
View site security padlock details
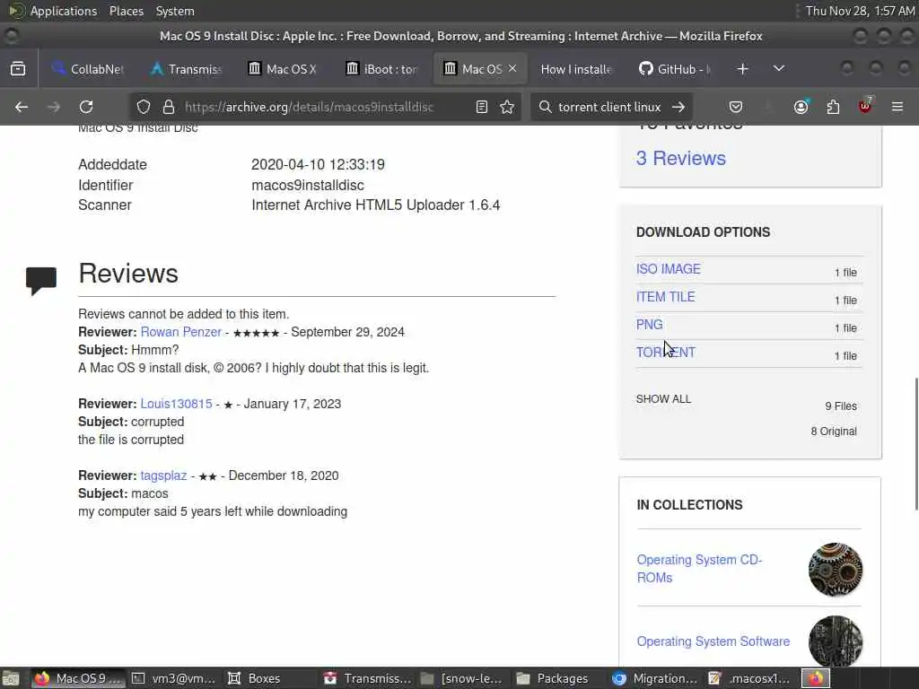(169, 107)
